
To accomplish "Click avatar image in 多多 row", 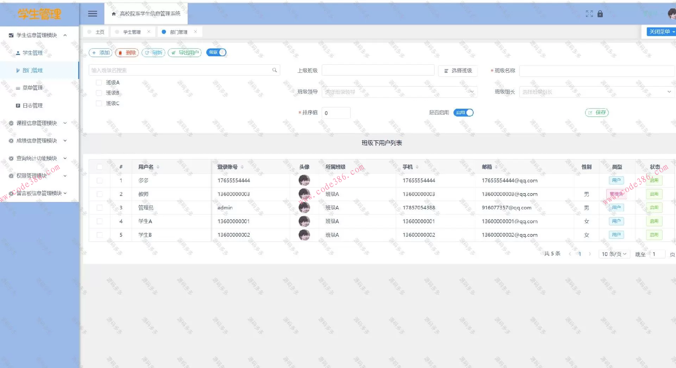I will coord(304,180).
